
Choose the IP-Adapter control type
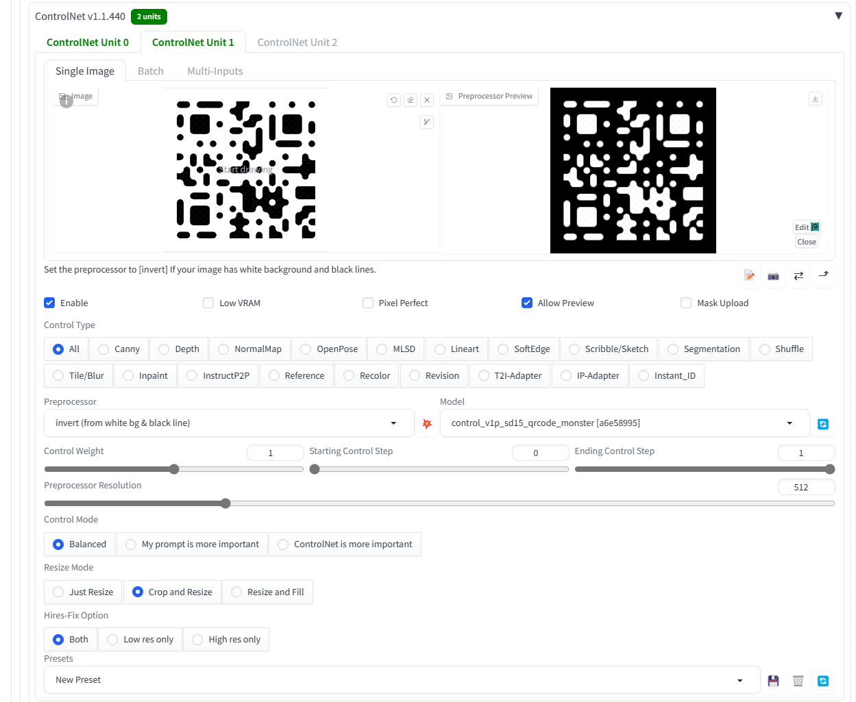(589, 376)
